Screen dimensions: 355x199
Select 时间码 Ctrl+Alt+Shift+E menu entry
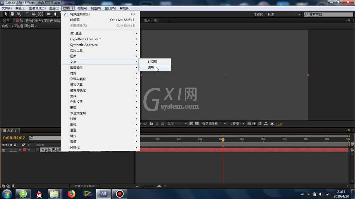[x=100, y=20]
